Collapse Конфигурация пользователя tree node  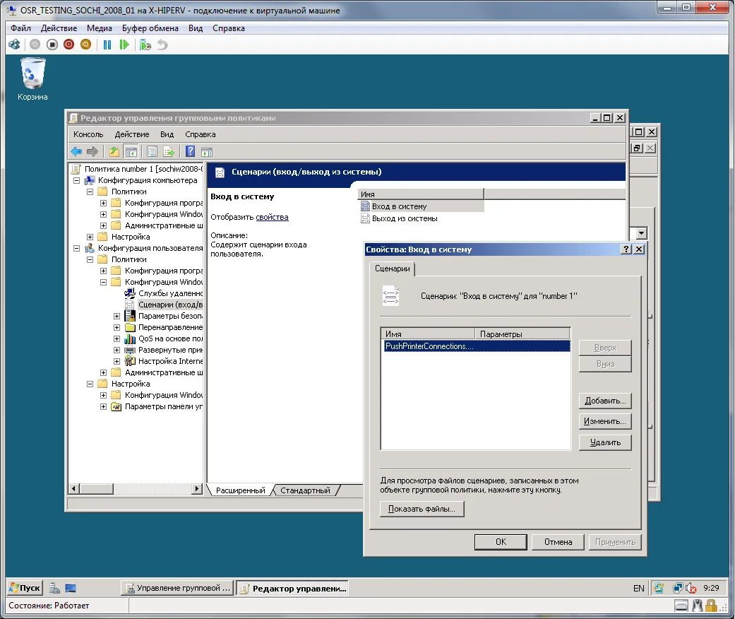(76, 248)
